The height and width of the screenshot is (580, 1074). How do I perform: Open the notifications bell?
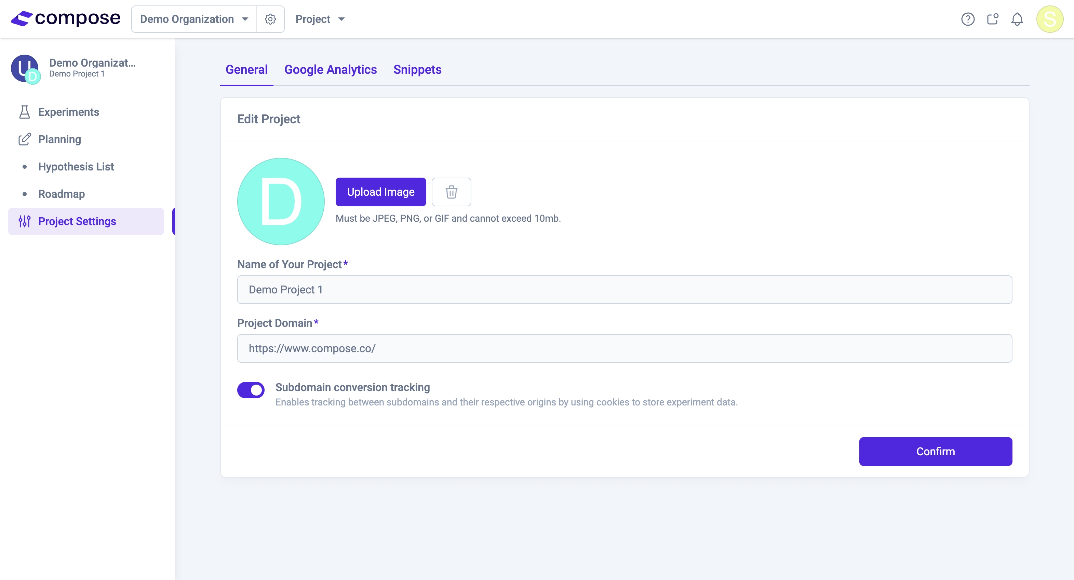click(1017, 19)
